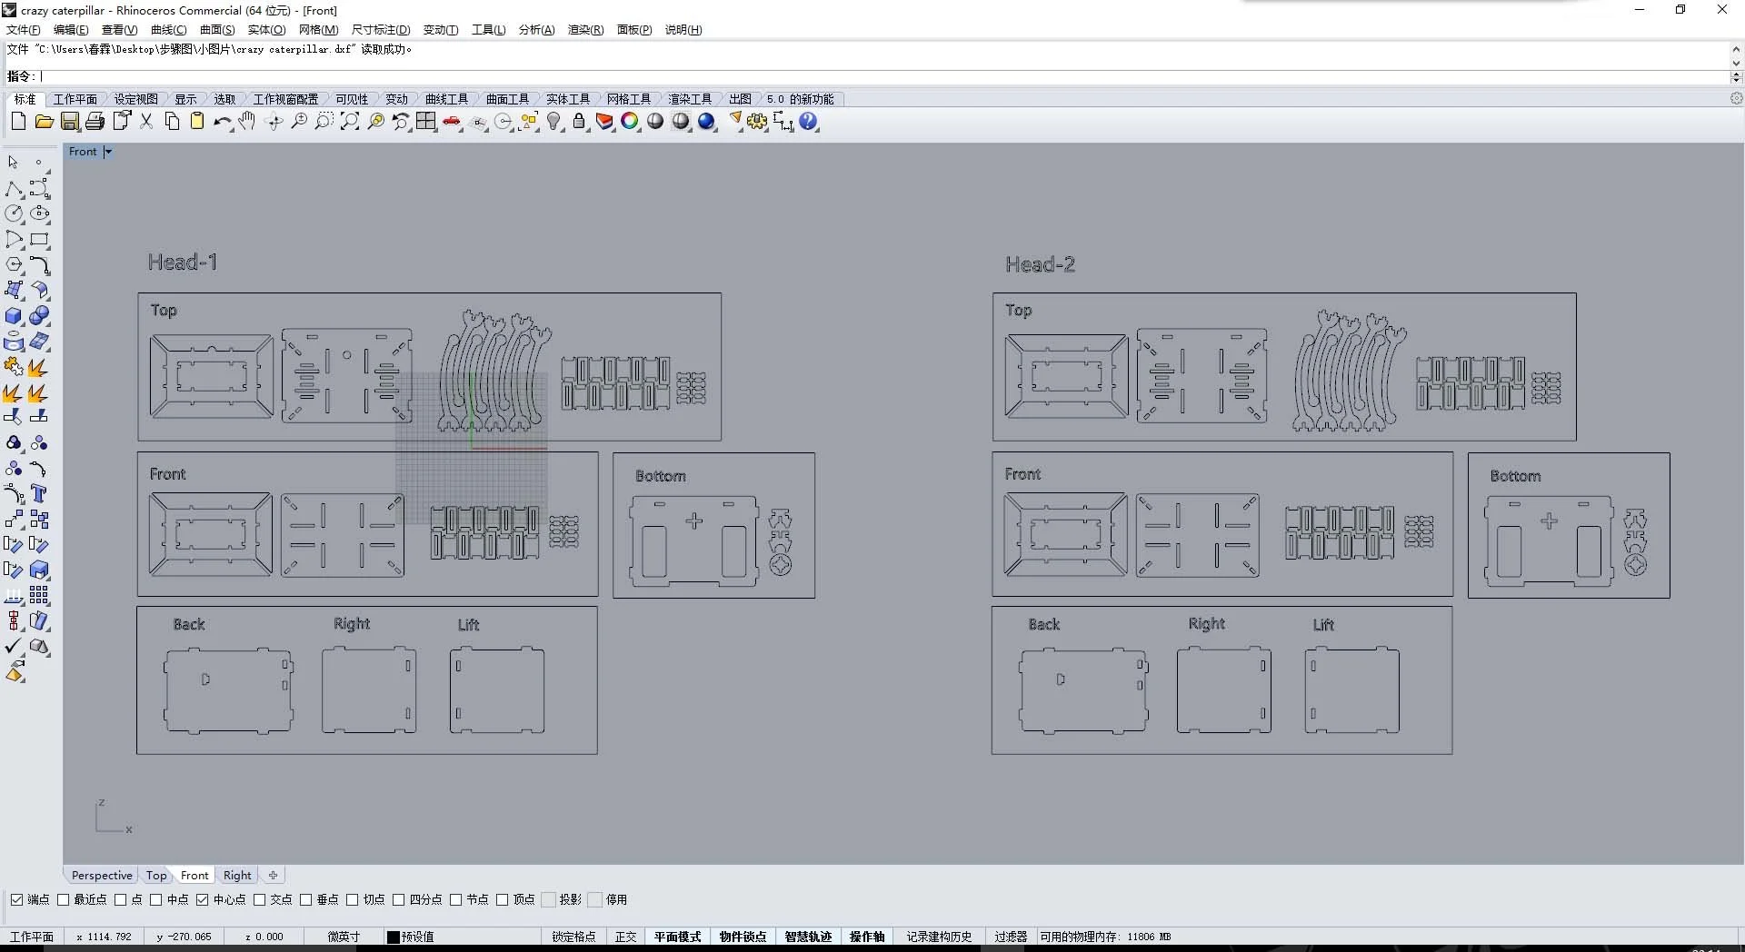Toggle the 中点 osnap checkbox
Viewport: 1745px width, 952px height.
(155, 899)
